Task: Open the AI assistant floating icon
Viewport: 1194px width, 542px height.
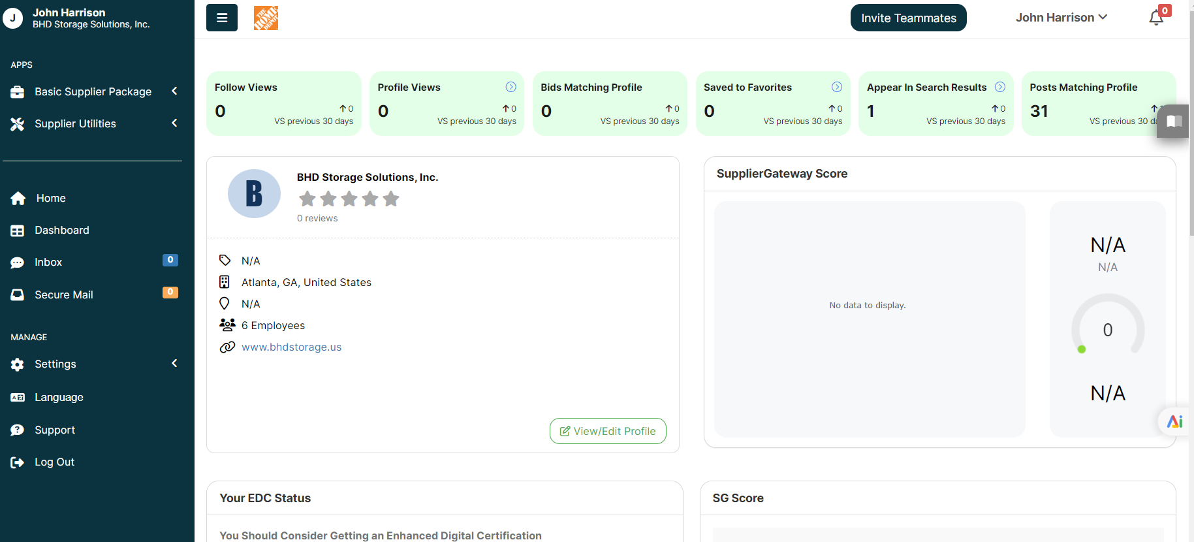Action: [1174, 422]
